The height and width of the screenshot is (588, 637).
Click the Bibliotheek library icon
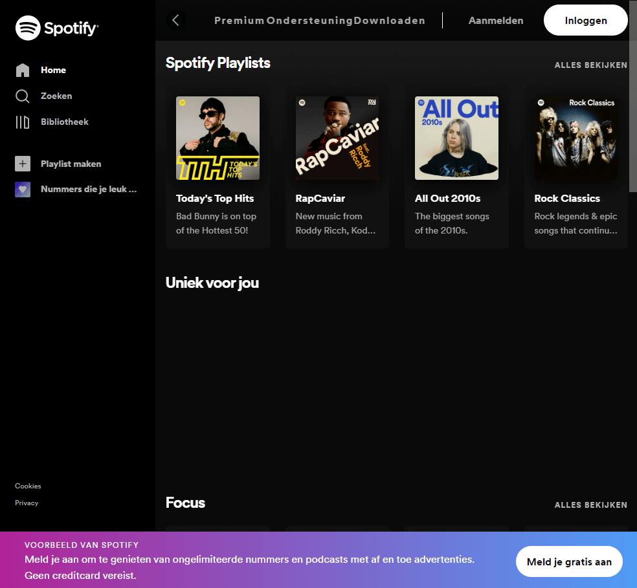(x=23, y=122)
